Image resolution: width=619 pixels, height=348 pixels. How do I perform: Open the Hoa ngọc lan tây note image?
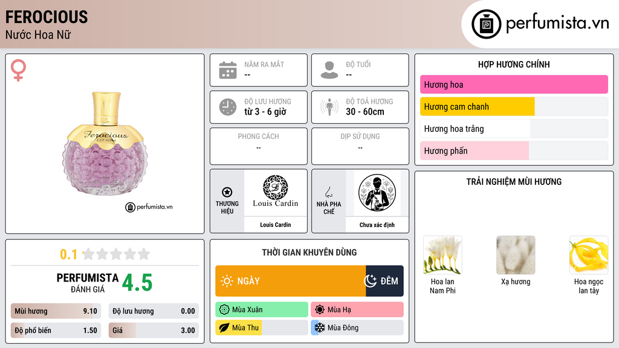tap(589, 255)
